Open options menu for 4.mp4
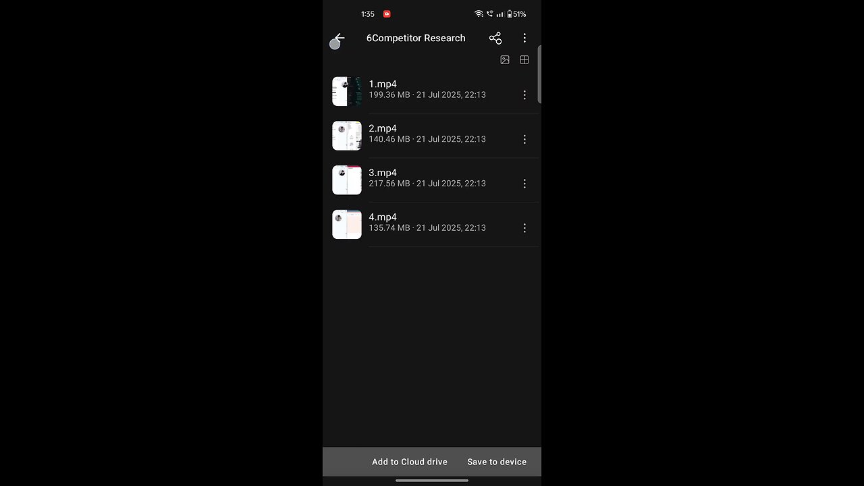 coord(524,228)
